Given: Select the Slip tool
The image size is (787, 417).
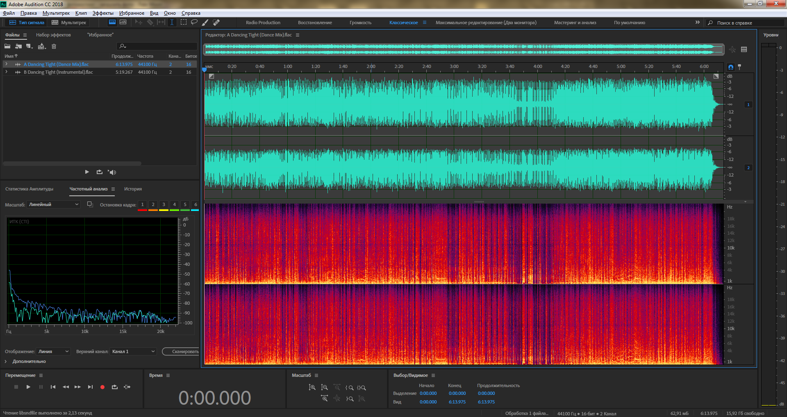Looking at the screenshot, I should pos(161,23).
